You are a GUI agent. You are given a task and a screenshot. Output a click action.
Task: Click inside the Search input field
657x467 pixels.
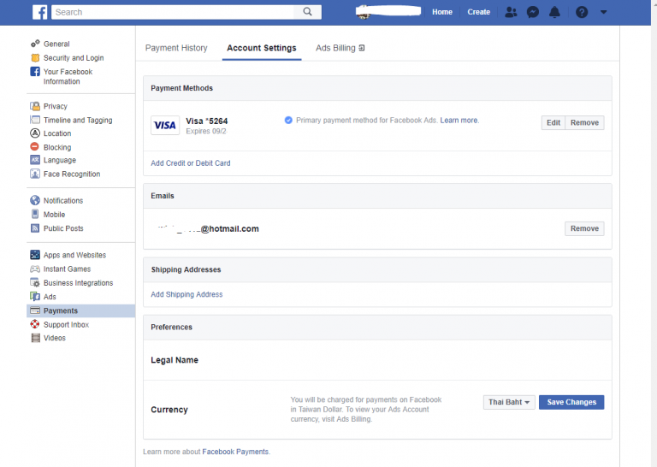pyautogui.click(x=173, y=12)
